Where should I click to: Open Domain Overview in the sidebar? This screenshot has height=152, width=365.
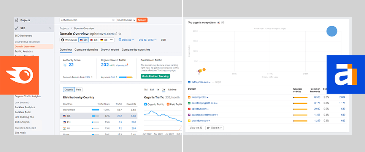coord(25,47)
